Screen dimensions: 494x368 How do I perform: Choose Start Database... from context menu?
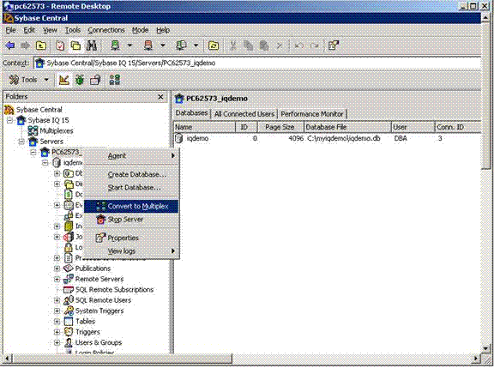pyautogui.click(x=131, y=188)
